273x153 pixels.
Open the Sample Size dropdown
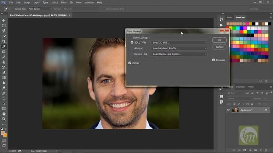[40, 9]
